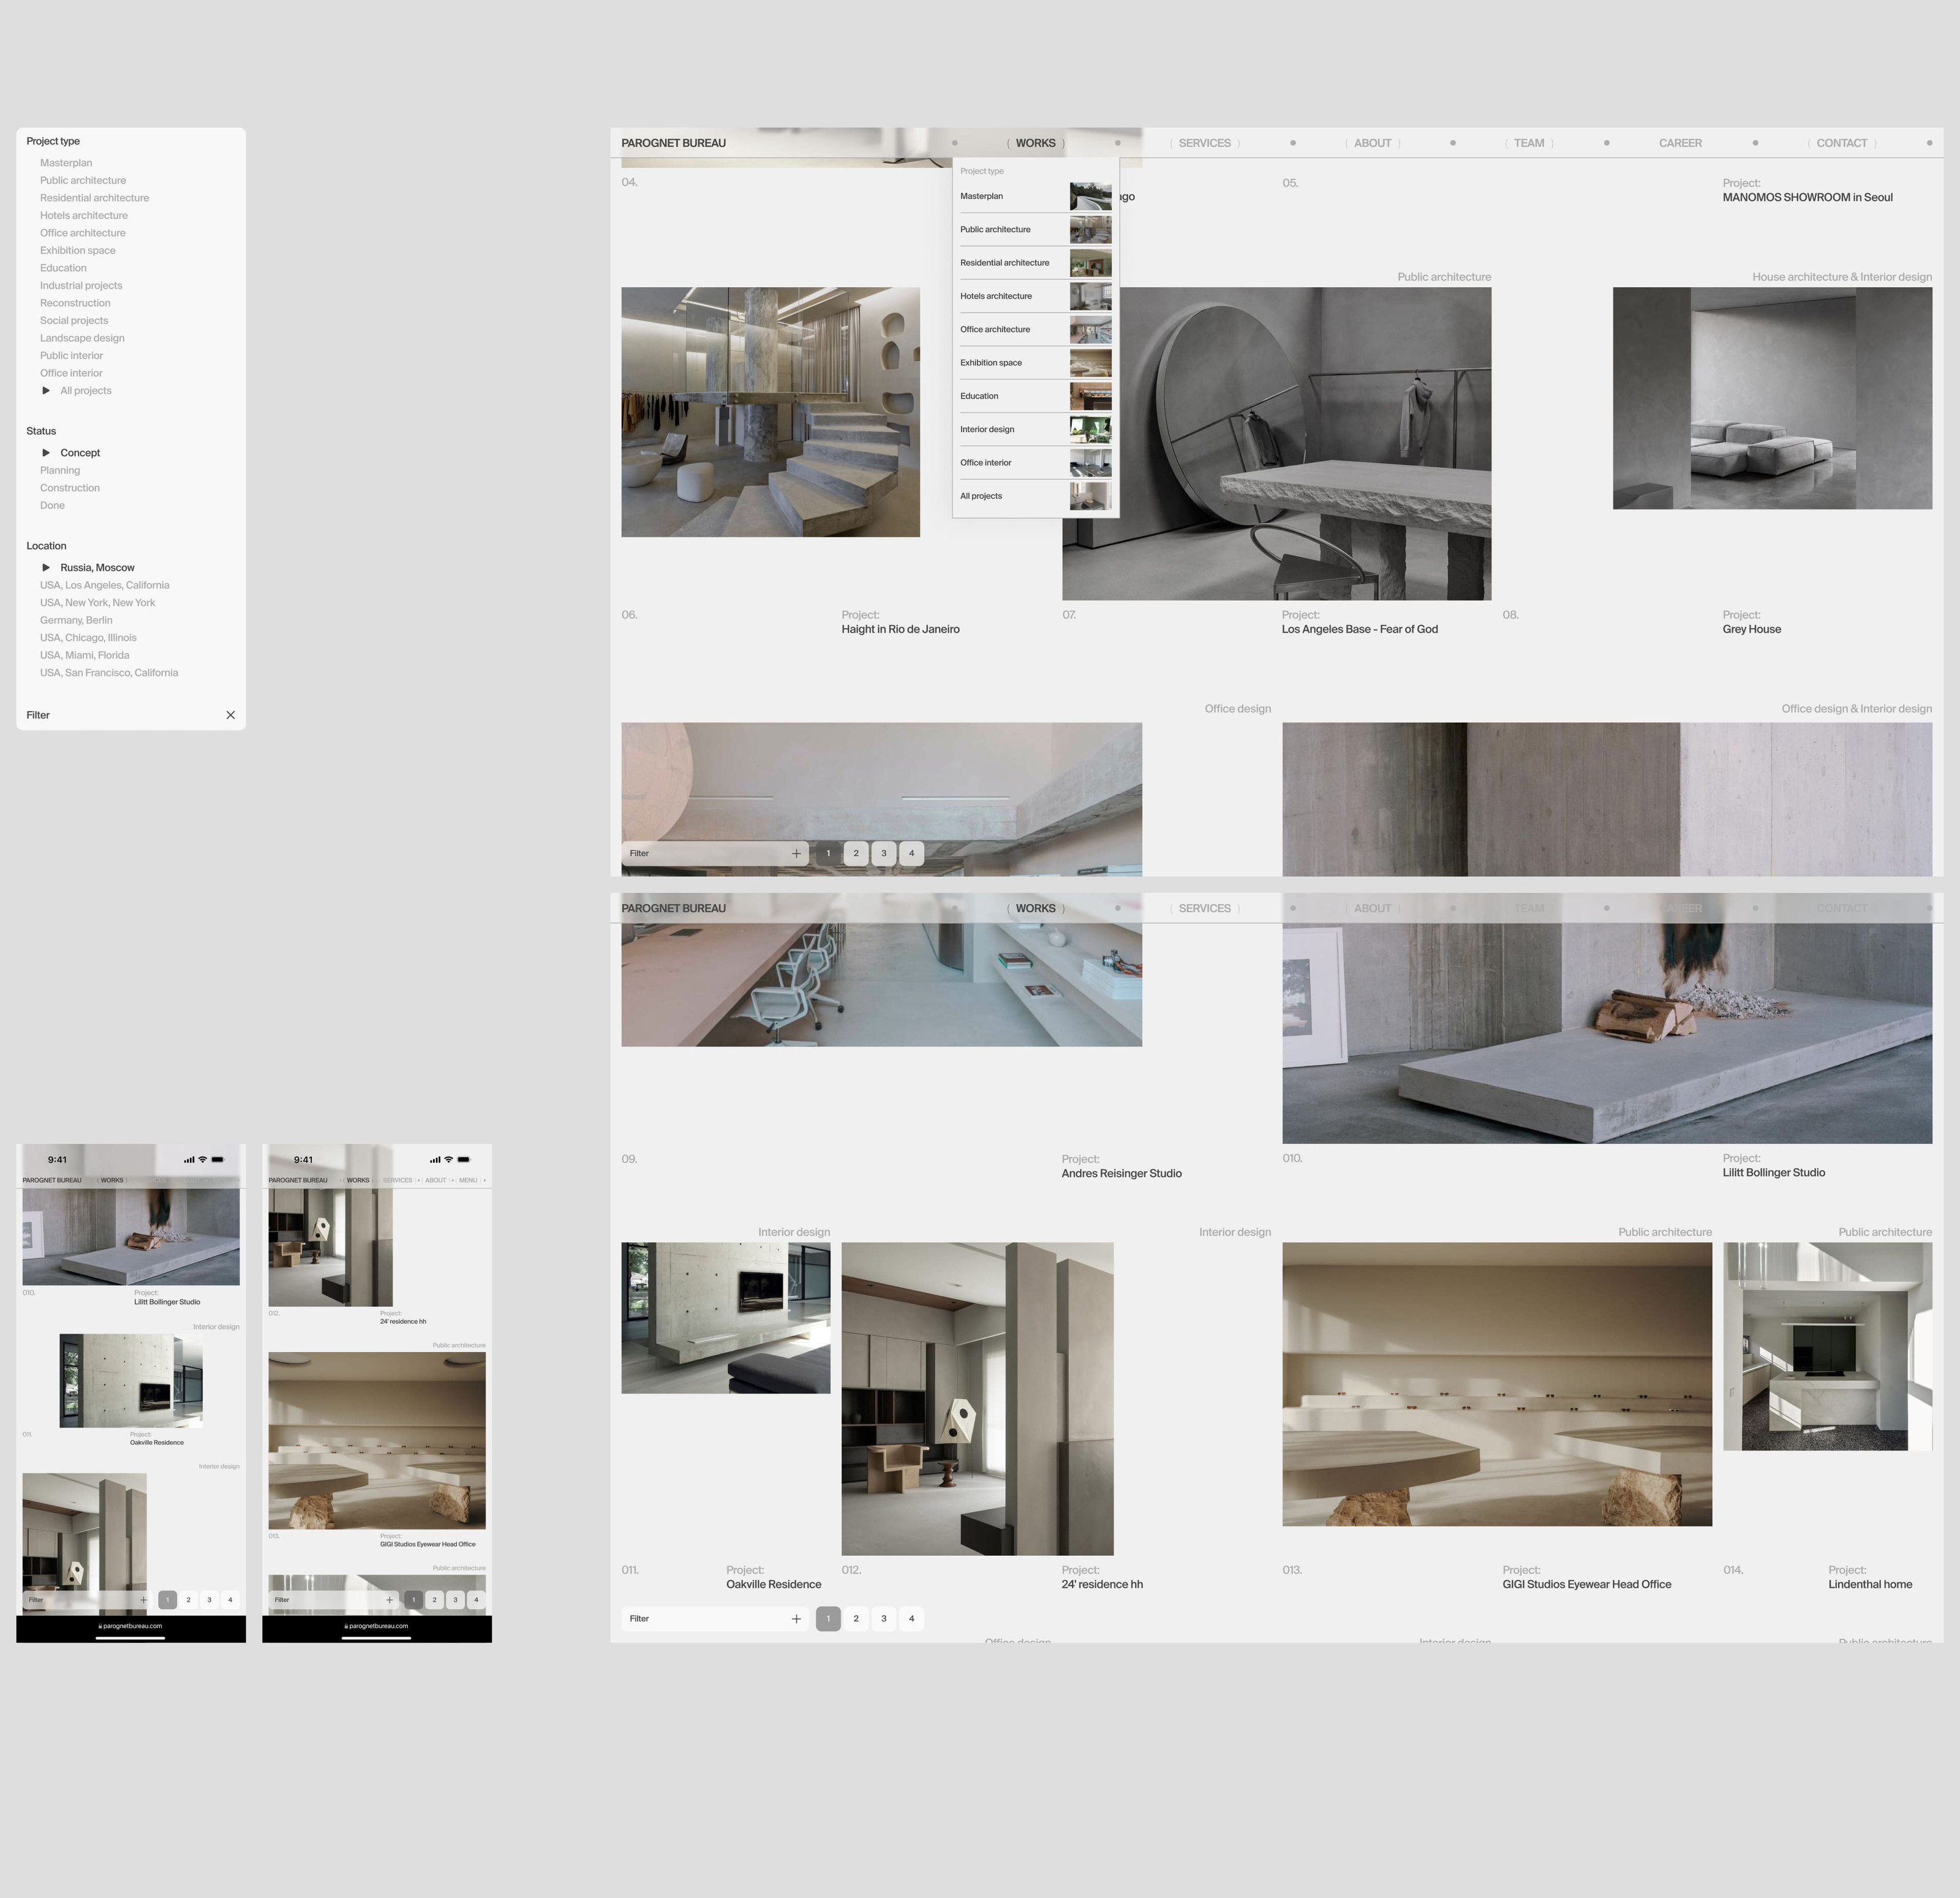Click the triangle marker next to Concept status
Image resolution: width=1960 pixels, height=1898 pixels.
46,452
